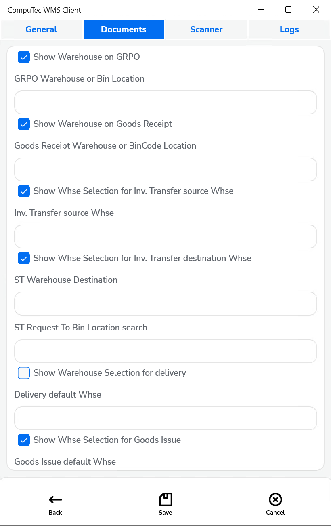Click the Goods Receipt Warehouse or BinCode field
331x526 pixels.
pos(165,169)
